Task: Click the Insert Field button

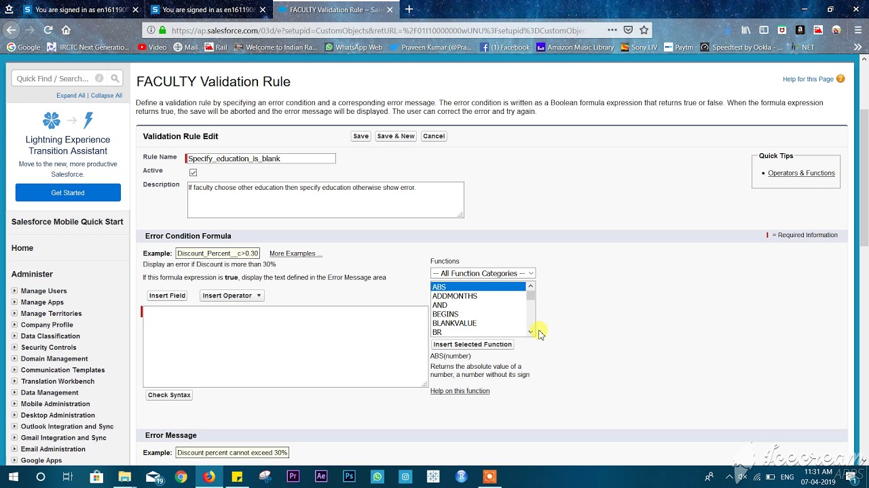Action: [167, 296]
